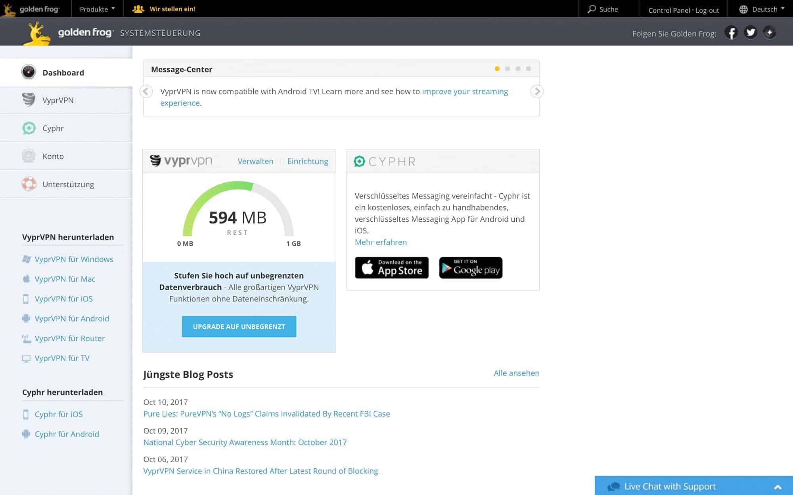
Task: Download VyprVPN für Router link
Action: coord(70,338)
